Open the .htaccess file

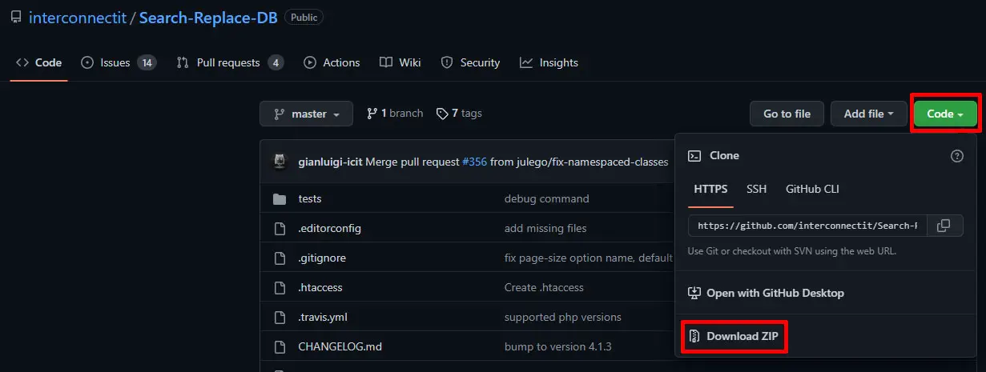coord(320,287)
